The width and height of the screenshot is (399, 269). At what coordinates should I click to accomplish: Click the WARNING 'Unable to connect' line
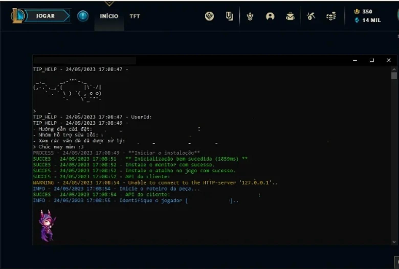pos(155,183)
